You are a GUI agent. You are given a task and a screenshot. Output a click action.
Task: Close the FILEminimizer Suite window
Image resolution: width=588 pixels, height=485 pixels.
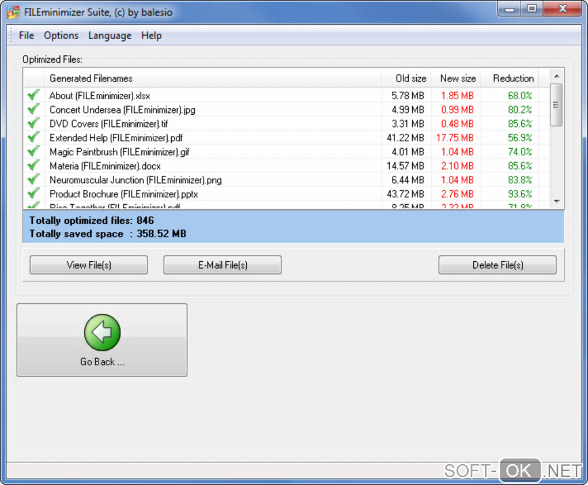click(x=563, y=9)
